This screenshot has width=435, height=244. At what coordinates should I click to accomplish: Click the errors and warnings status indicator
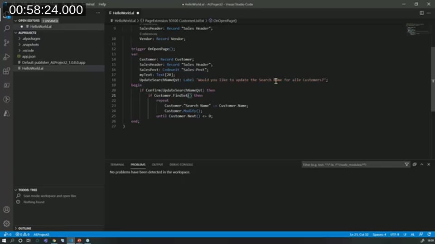click(23, 235)
